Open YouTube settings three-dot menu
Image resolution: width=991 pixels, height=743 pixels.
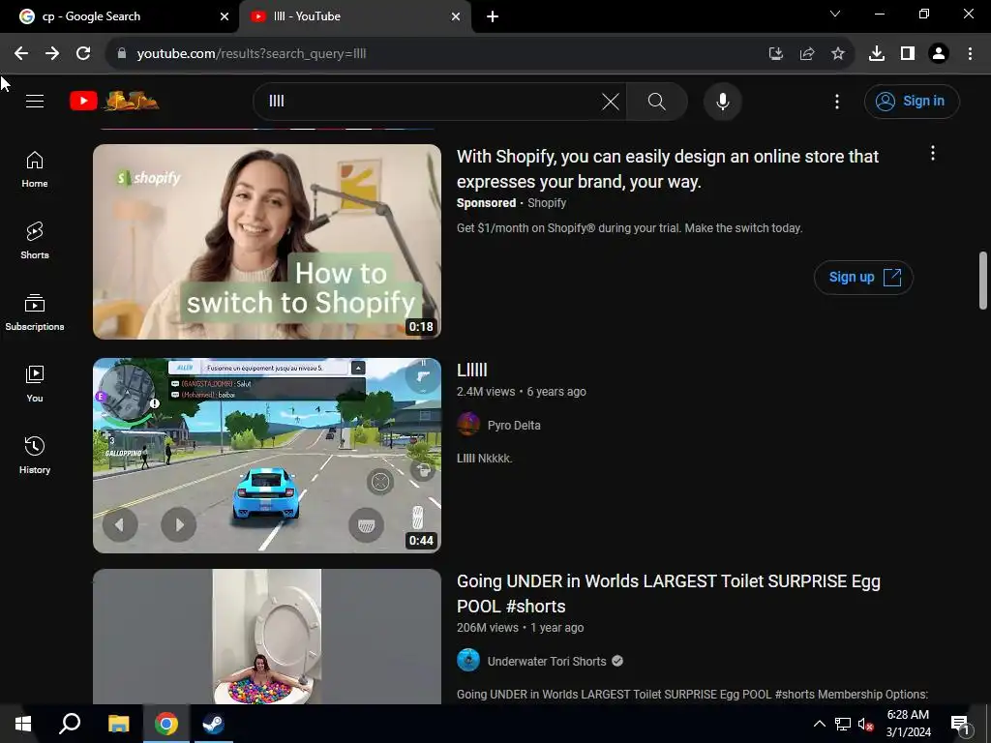coord(837,101)
